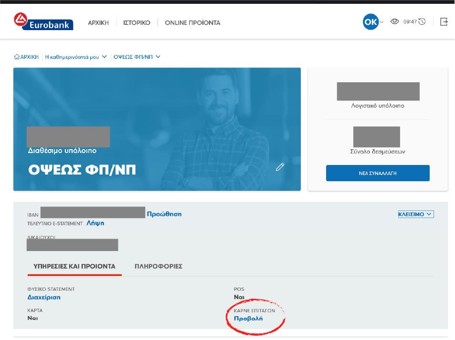Click the home icon in breadcrumb
455x340 pixels.
(x=17, y=57)
